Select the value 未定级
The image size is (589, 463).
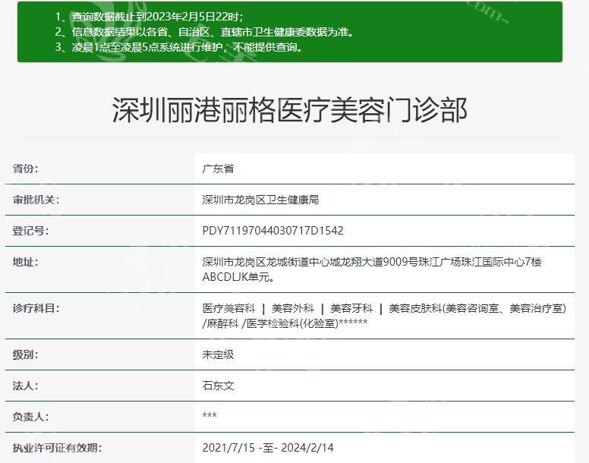[x=218, y=354]
